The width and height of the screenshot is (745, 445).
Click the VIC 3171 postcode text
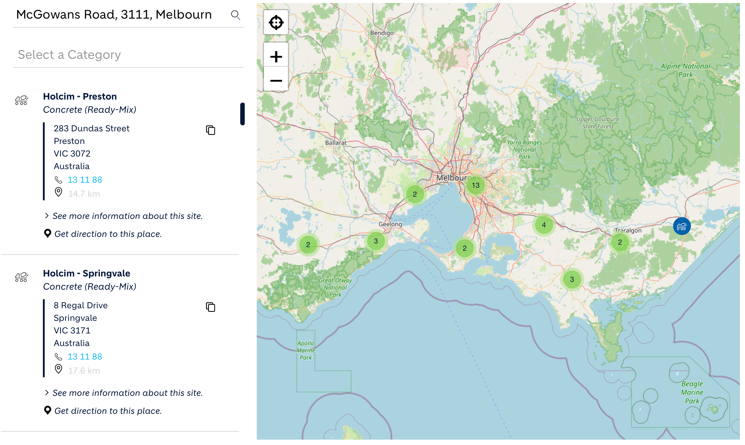72,330
